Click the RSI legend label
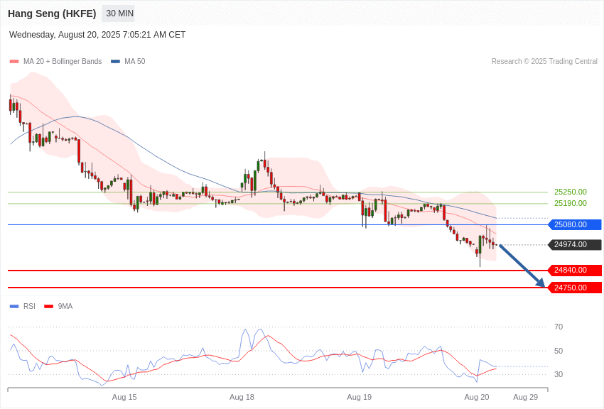604x409 pixels. pyautogui.click(x=29, y=306)
